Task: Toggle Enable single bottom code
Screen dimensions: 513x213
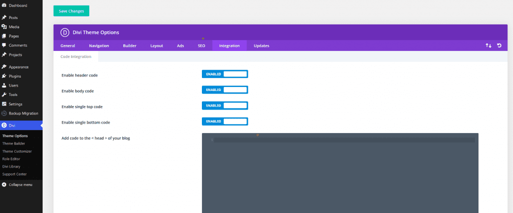Action: coord(225,121)
